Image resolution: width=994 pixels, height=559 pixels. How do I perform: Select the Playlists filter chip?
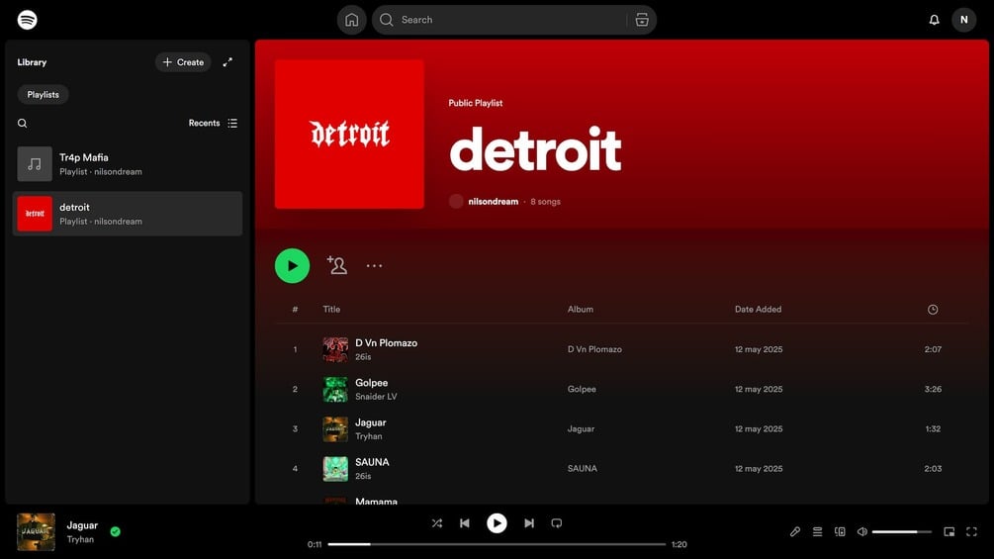click(44, 94)
